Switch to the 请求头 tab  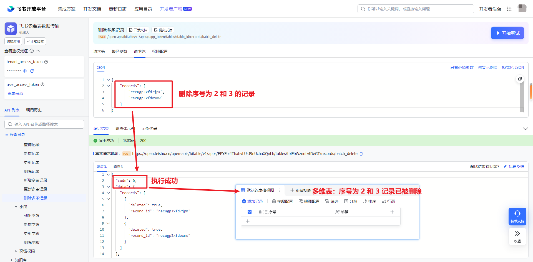(99, 51)
